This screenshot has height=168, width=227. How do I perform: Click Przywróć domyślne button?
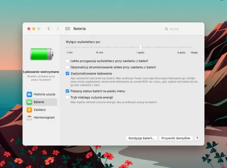(x=176, y=138)
